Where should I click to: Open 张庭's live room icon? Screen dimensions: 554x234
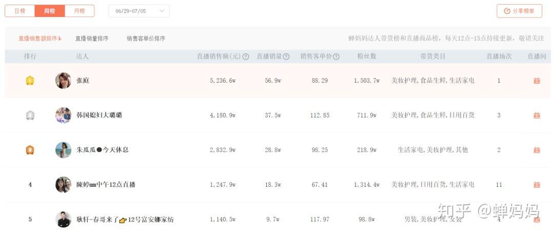tap(537, 81)
